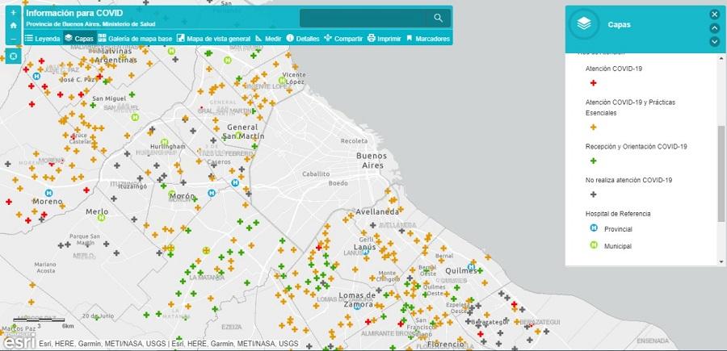Screen dimensions: 727x351
Task: Return to the default home extent
Action: click(x=13, y=26)
